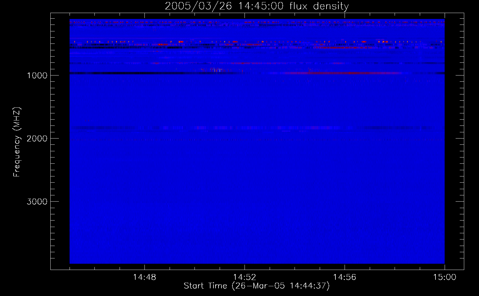479x296 pixels.
Task: Click the 1000 frequency tick label
Action: (37, 75)
